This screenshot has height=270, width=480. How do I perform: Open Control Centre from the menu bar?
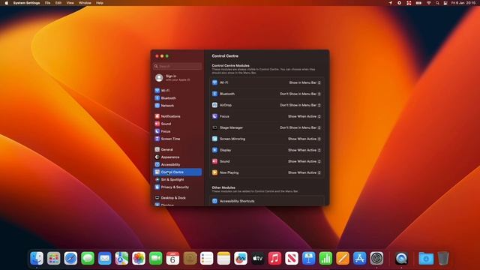click(445, 3)
